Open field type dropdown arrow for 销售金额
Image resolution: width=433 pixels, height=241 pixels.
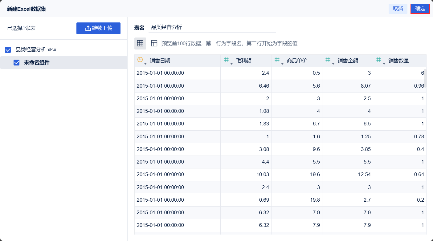[333, 64]
